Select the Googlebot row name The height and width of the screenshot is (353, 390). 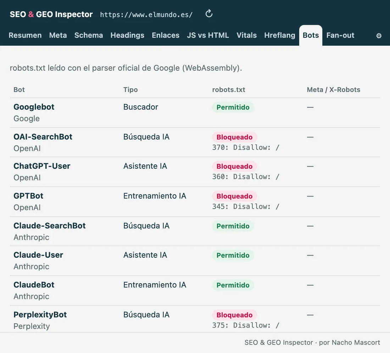[x=34, y=107]
